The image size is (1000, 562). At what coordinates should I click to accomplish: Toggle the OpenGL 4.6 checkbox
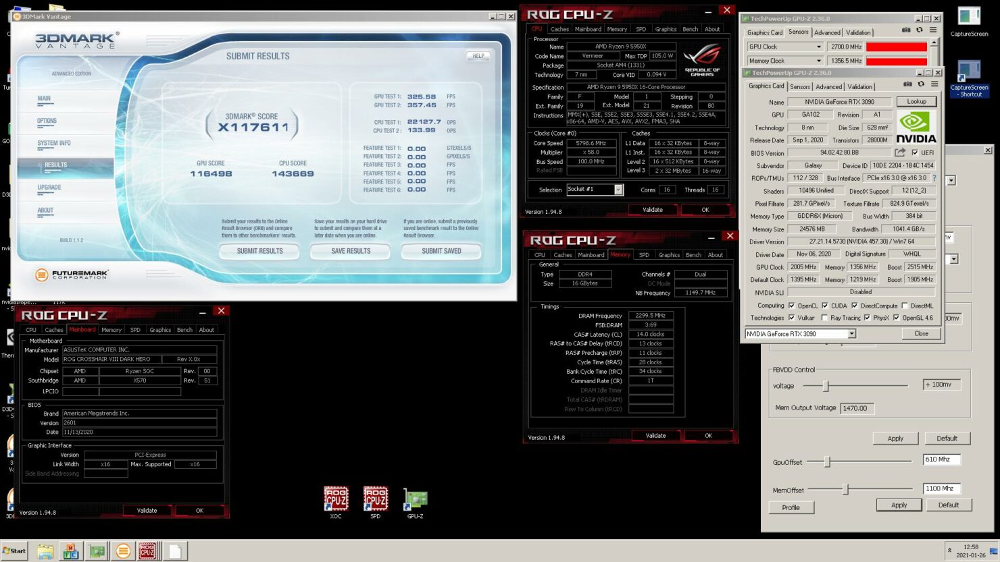coord(896,318)
